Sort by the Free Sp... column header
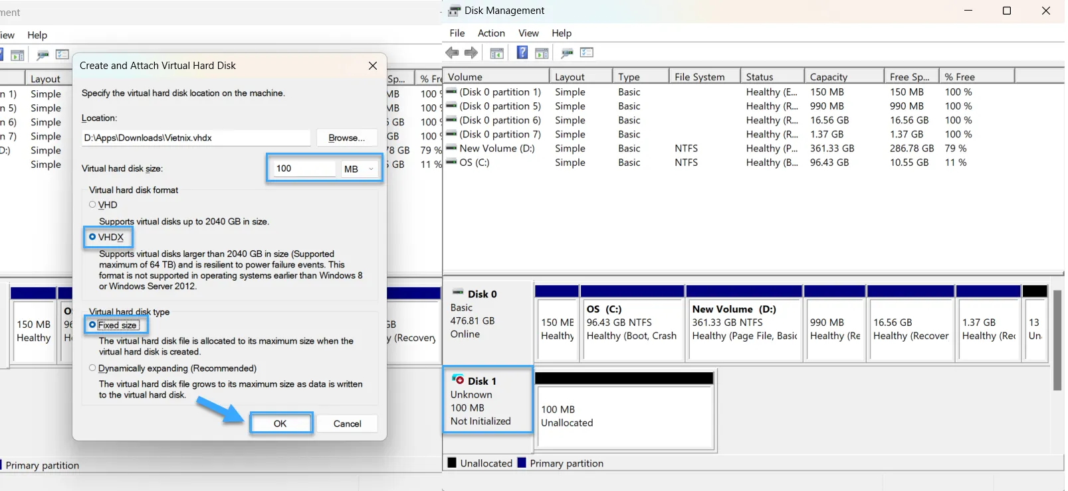The height and width of the screenshot is (491, 1068). click(912, 77)
